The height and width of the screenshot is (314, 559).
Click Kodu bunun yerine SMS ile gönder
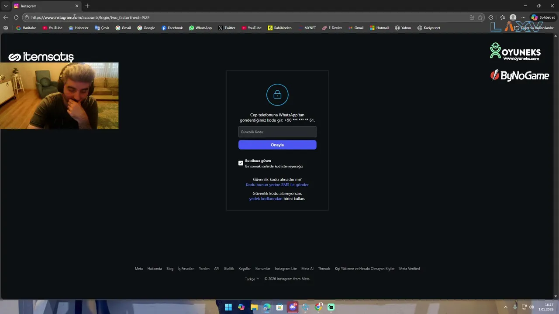point(277,185)
